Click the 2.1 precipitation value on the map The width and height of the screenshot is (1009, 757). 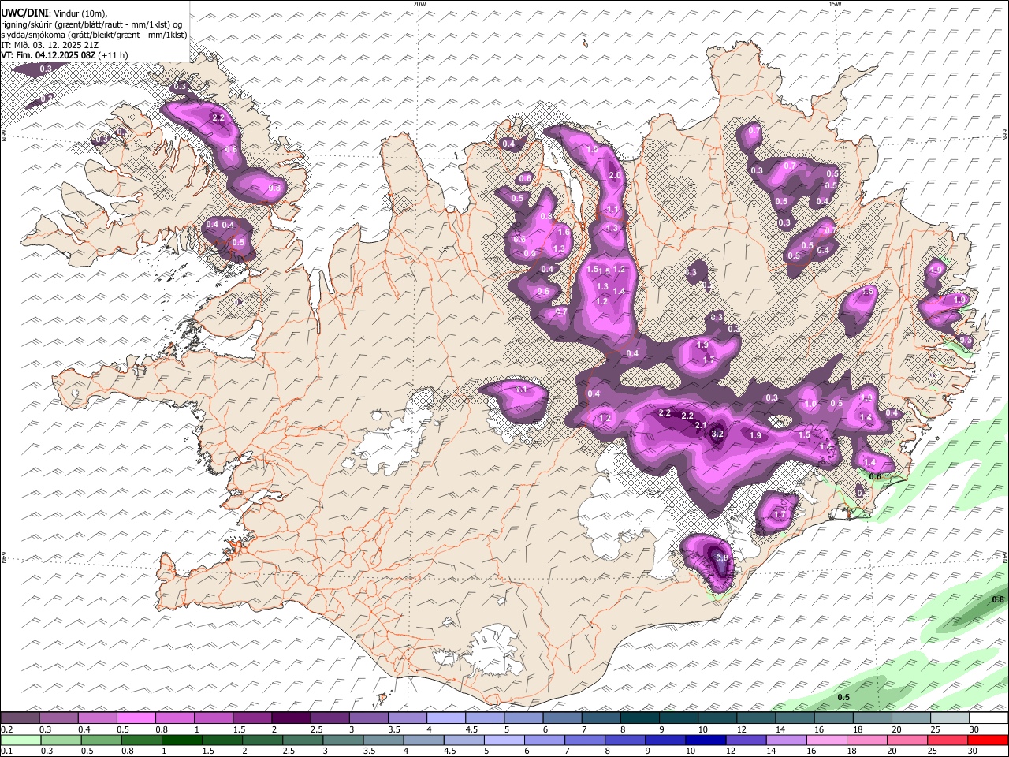701,425
